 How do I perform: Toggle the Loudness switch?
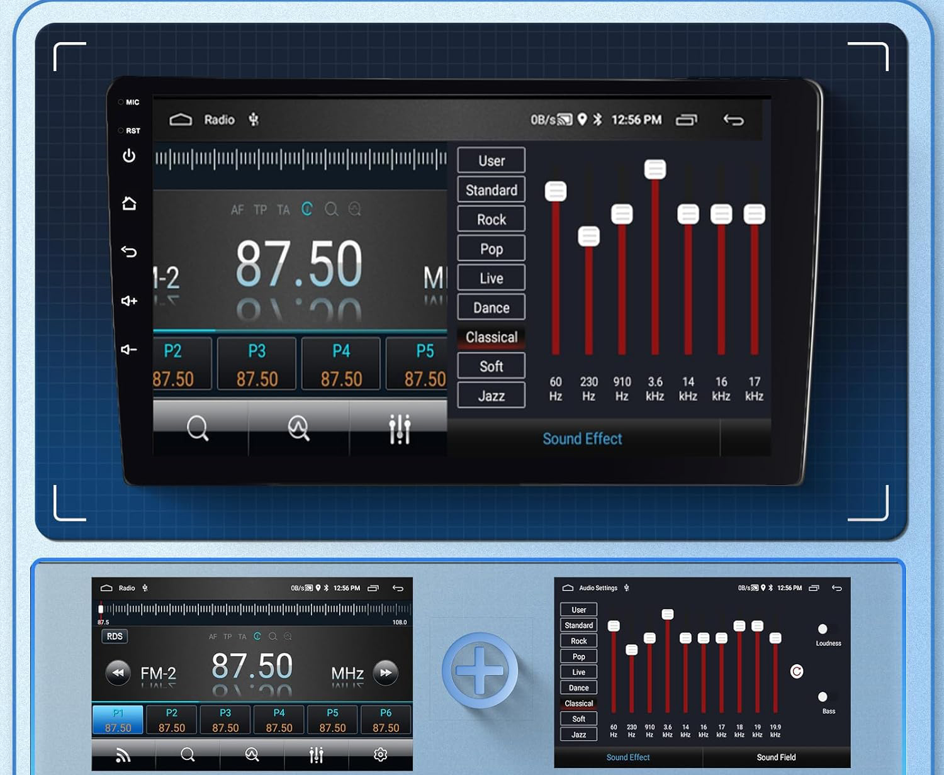pyautogui.click(x=823, y=629)
